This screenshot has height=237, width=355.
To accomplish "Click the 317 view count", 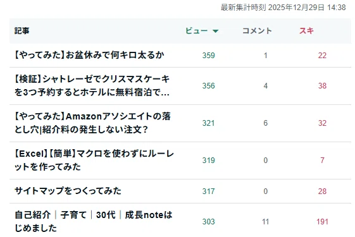I will pyautogui.click(x=209, y=191).
